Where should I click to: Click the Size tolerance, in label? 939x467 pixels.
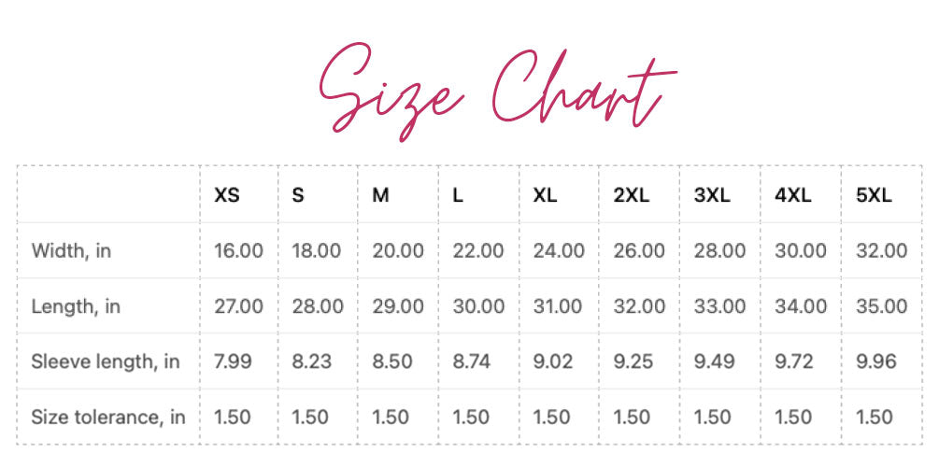[x=108, y=417]
